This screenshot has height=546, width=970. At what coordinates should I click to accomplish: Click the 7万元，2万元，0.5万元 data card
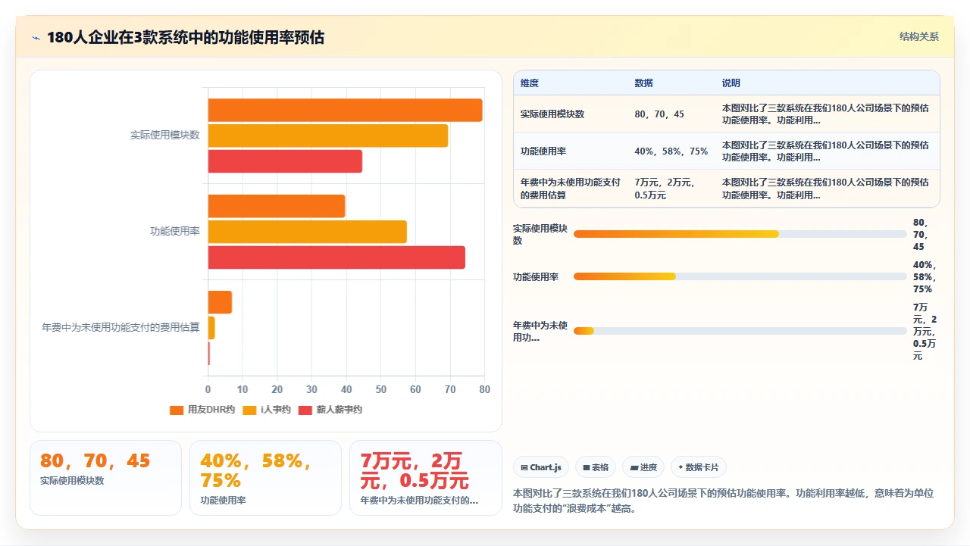click(x=426, y=478)
